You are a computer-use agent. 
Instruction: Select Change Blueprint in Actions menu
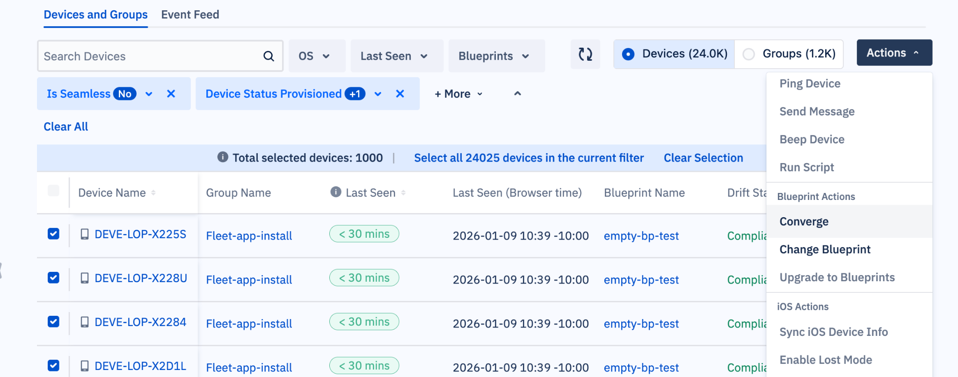825,249
